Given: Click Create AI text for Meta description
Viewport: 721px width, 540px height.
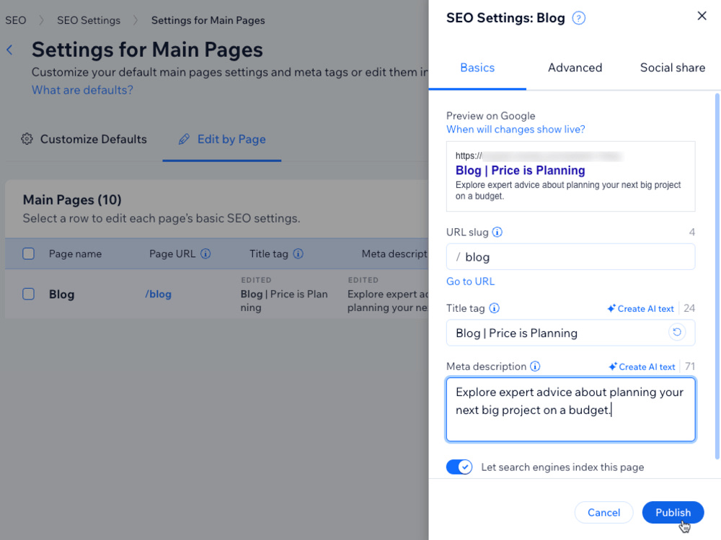Looking at the screenshot, I should 642,366.
